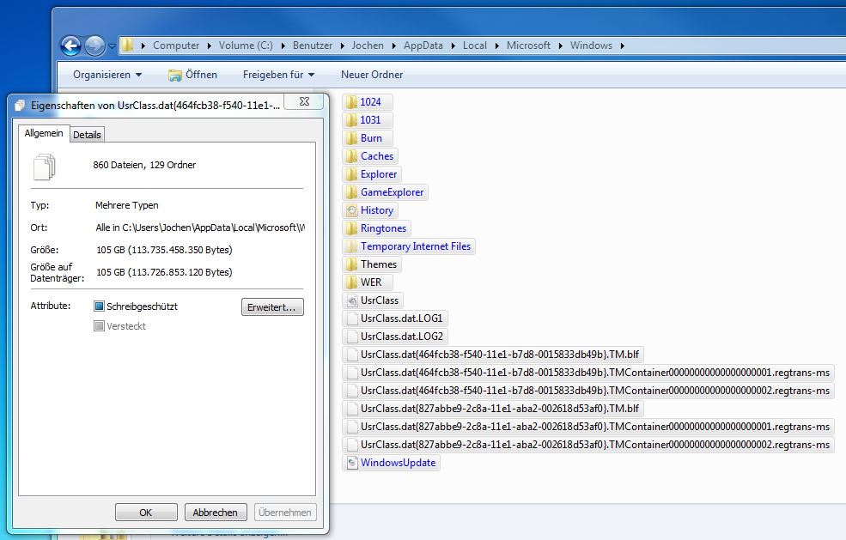Click the folder icon in address bar
This screenshot has width=846, height=540.
click(x=127, y=45)
